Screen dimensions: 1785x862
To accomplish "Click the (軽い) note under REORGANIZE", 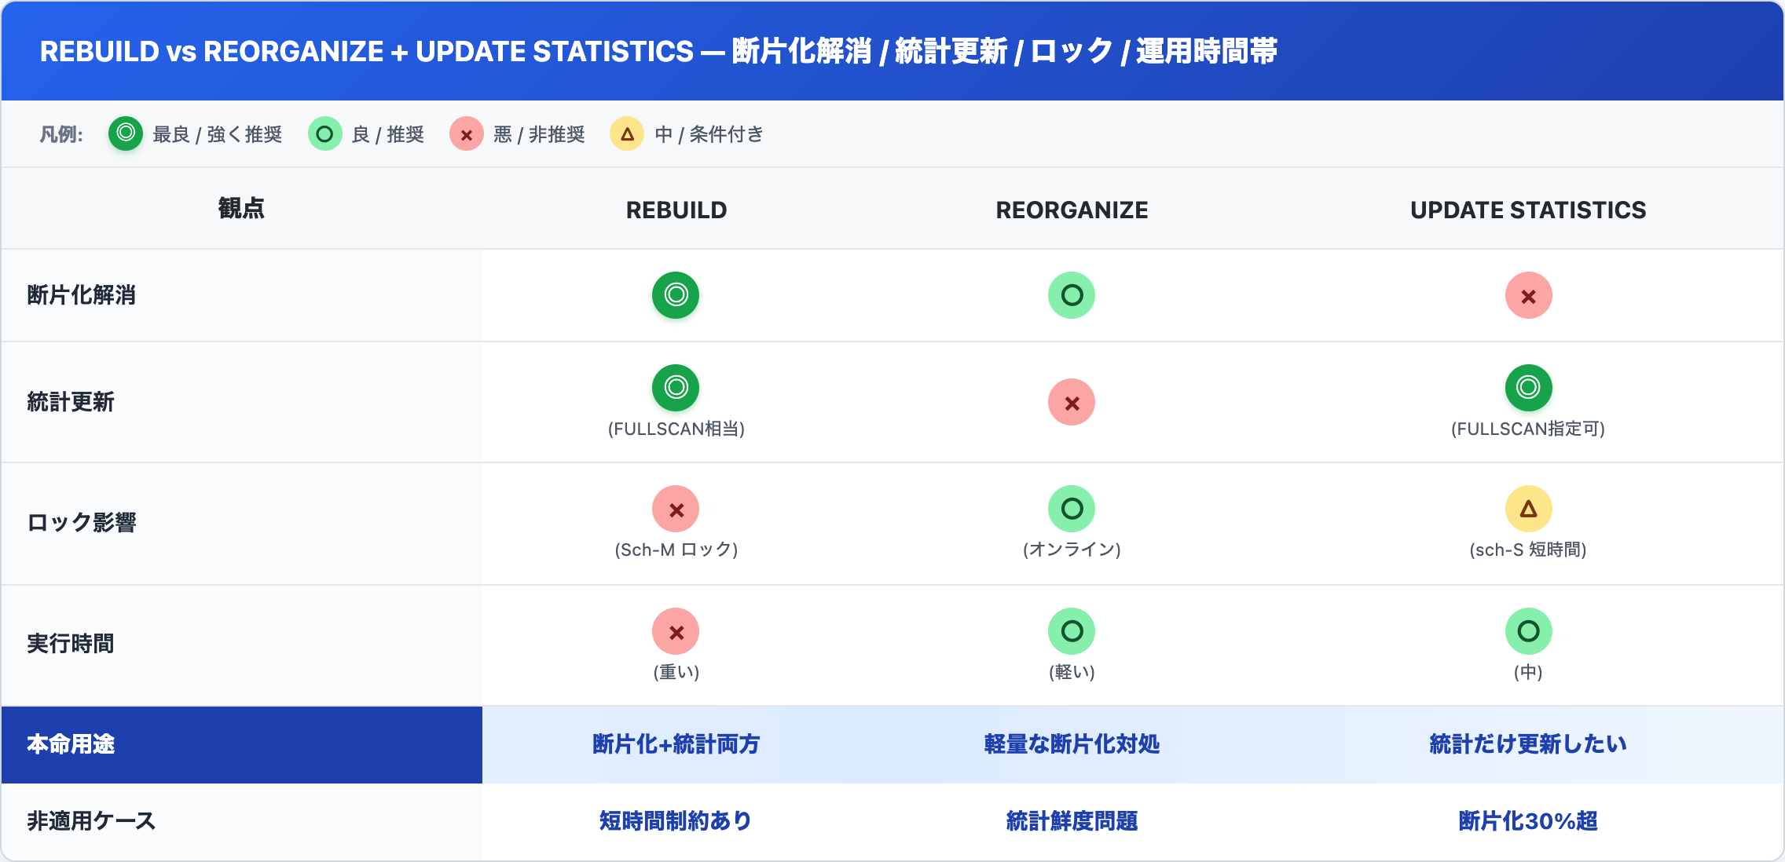I will 1072,672.
